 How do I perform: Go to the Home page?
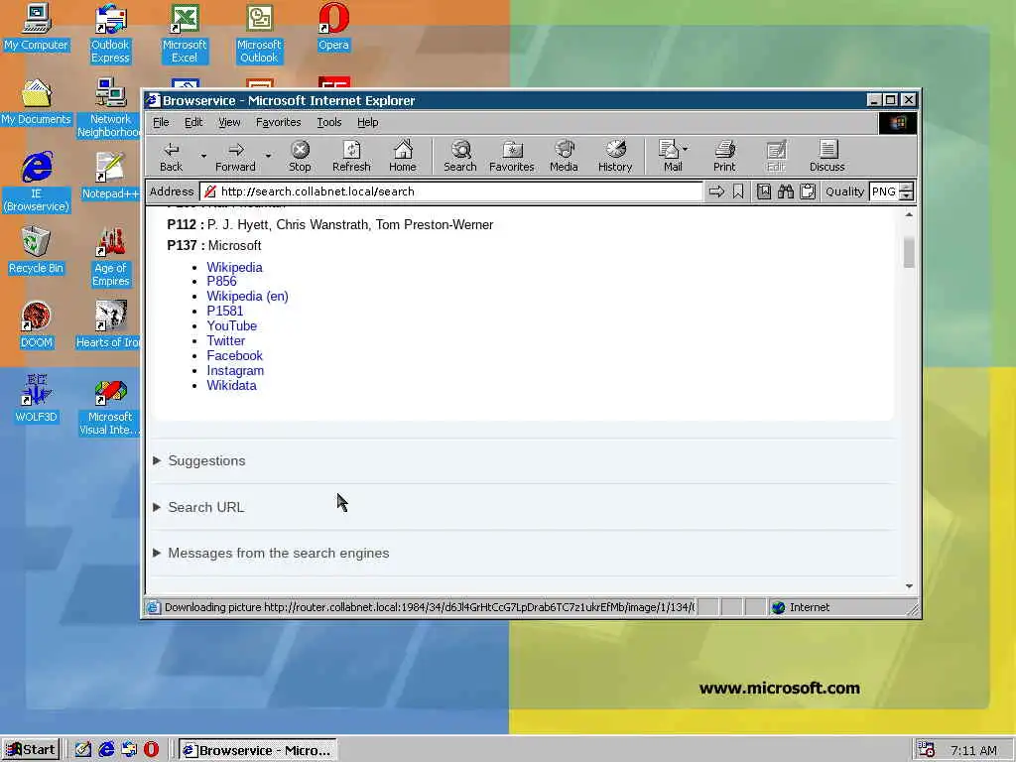403,157
